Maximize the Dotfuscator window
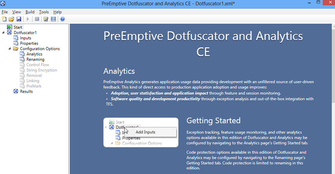 tap(318, 2)
